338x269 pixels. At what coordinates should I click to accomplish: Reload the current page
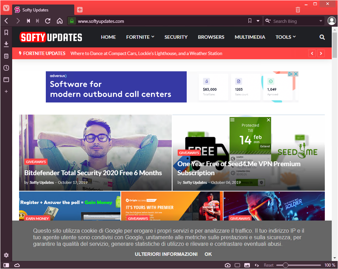click(48, 21)
